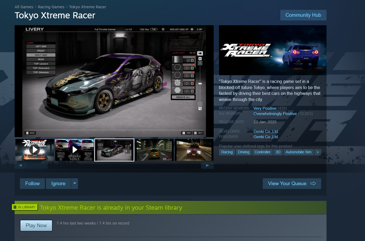Screen dimensions: 365x241
Task: Click the In Library badge
Action: (25, 207)
